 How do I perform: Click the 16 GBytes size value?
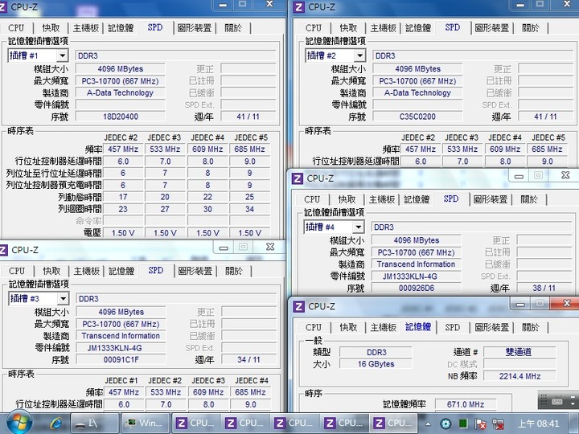click(x=376, y=364)
